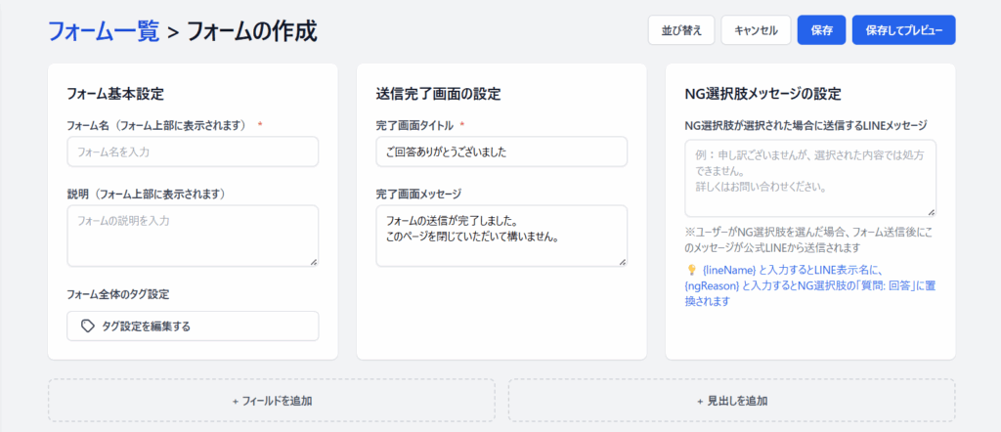Click the lightbulb hint icon
Screen dimensions: 1001x432
click(691, 269)
